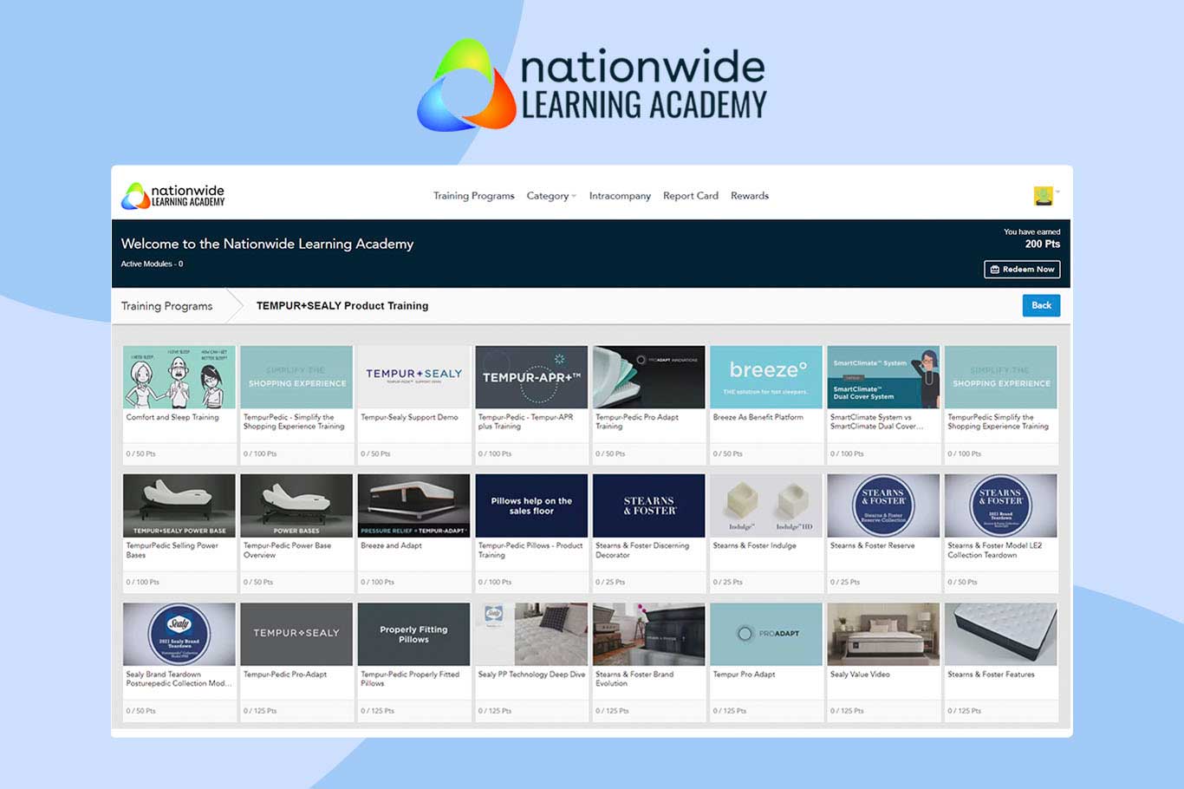The image size is (1184, 789).
Task: Open the Pillows help on the sales floor tile
Action: tap(531, 505)
